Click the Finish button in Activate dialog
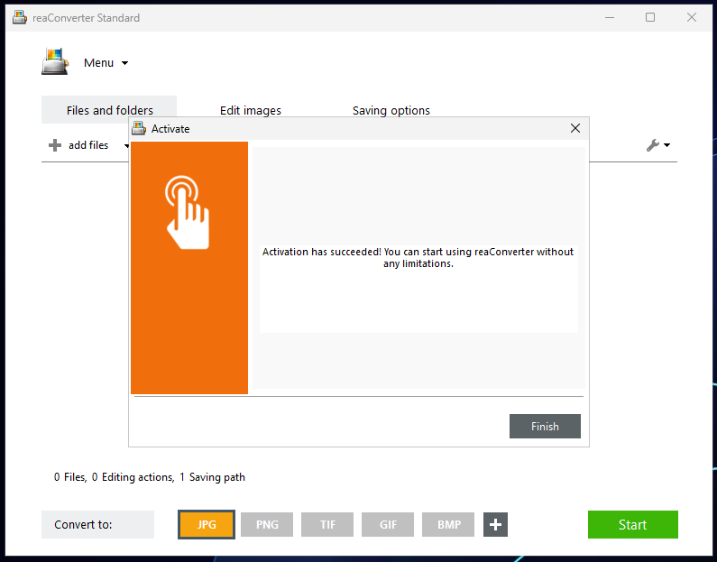 [545, 426]
